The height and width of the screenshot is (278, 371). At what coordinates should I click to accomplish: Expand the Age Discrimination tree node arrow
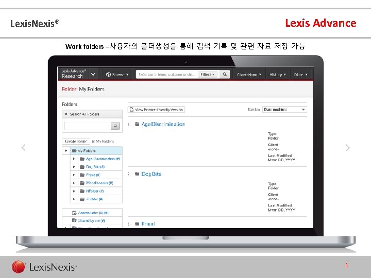click(x=74, y=159)
